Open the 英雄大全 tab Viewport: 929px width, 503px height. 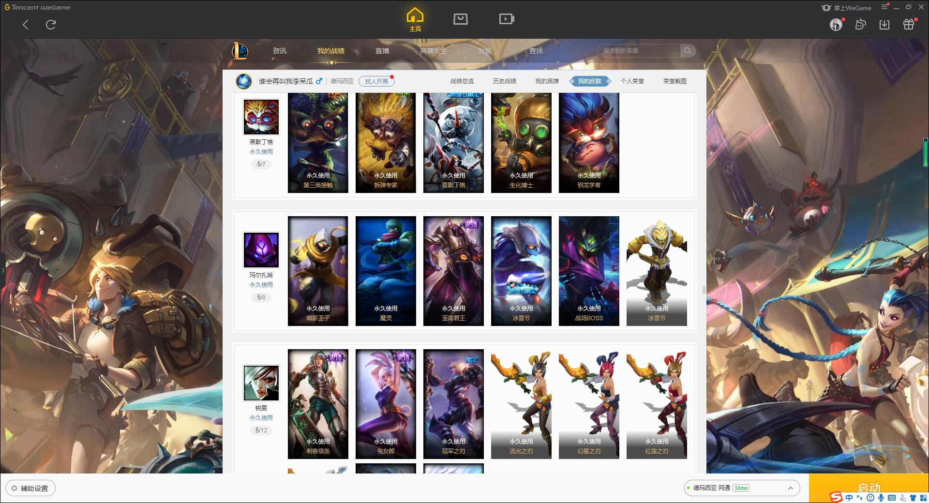(434, 51)
